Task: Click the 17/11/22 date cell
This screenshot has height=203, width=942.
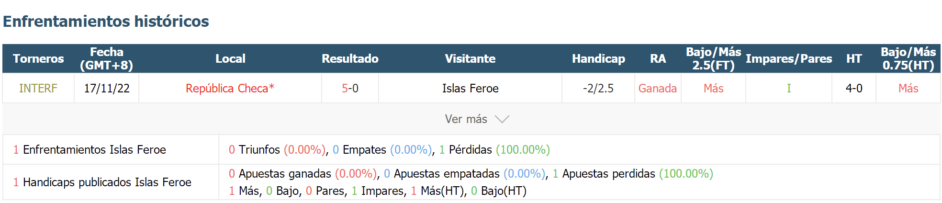Action: coord(107,89)
